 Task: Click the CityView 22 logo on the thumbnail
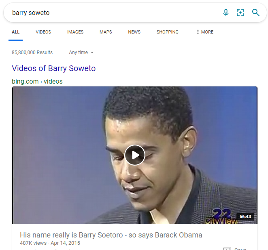tap(221, 216)
